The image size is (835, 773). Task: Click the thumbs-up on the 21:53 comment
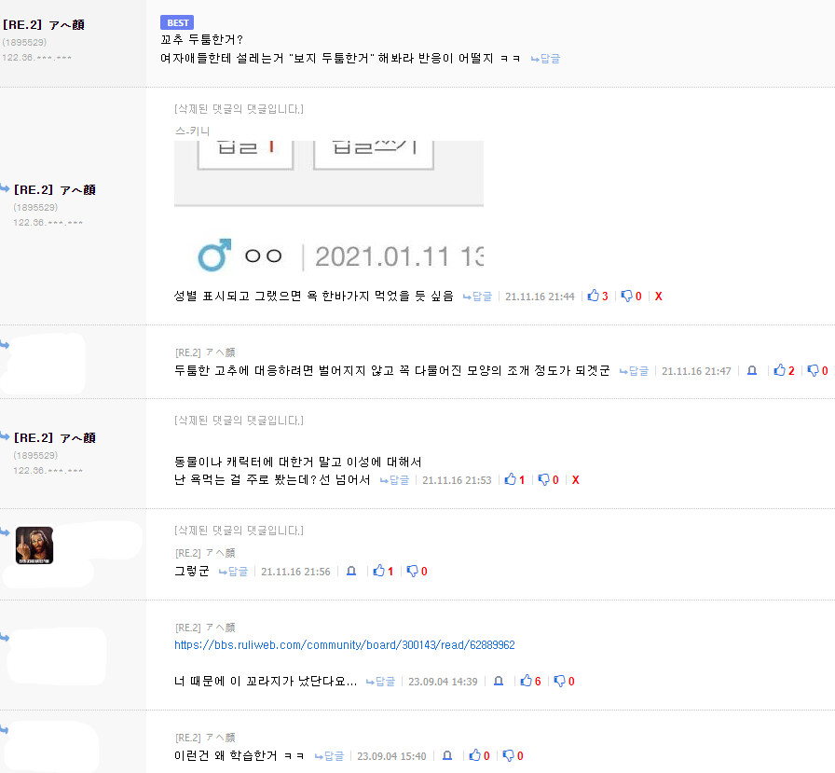[512, 478]
